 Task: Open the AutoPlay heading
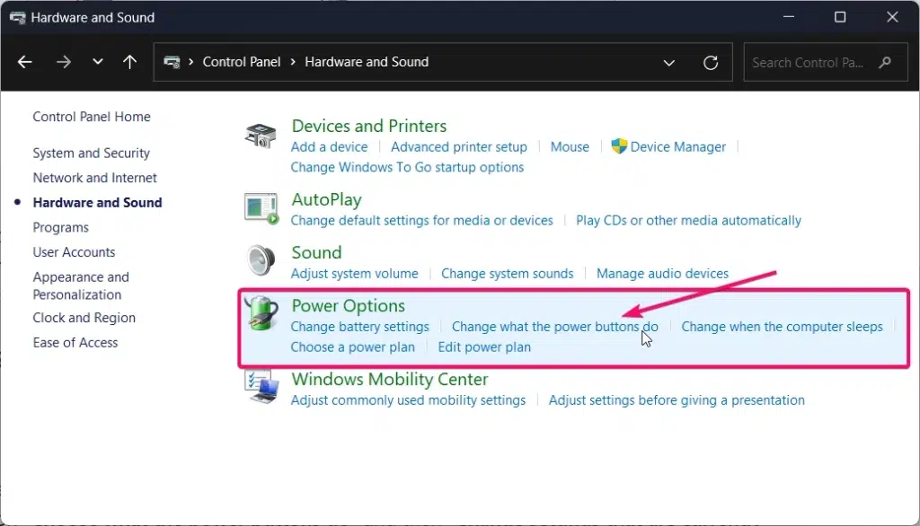click(x=326, y=200)
